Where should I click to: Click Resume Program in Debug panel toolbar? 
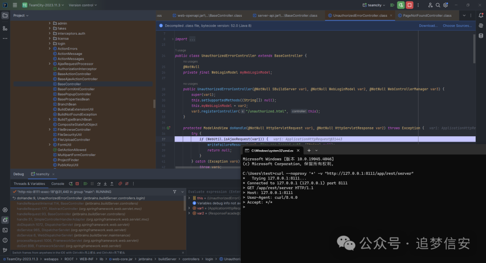point(85,184)
